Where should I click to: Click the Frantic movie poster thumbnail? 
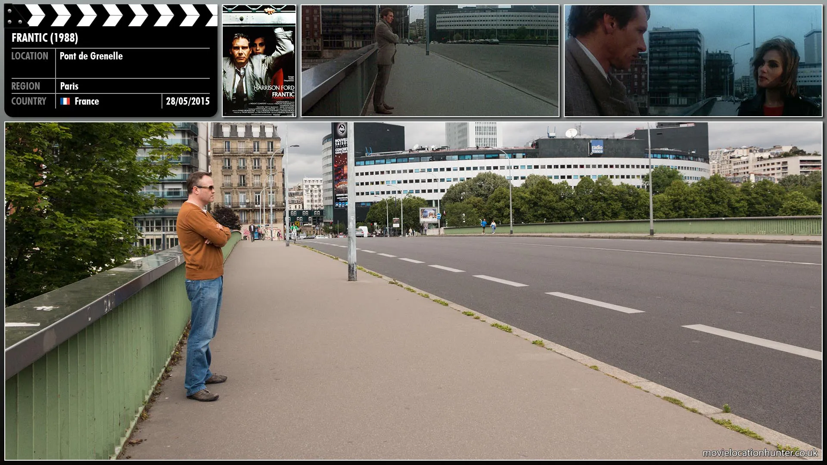tap(258, 60)
